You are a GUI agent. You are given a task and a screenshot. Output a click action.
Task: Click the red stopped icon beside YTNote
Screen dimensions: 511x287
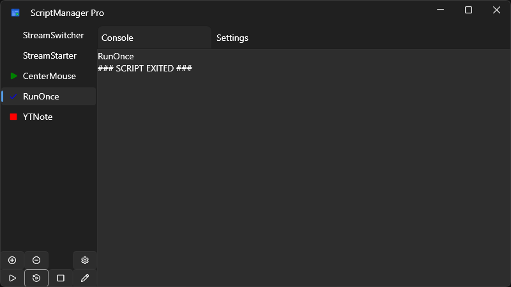13,117
